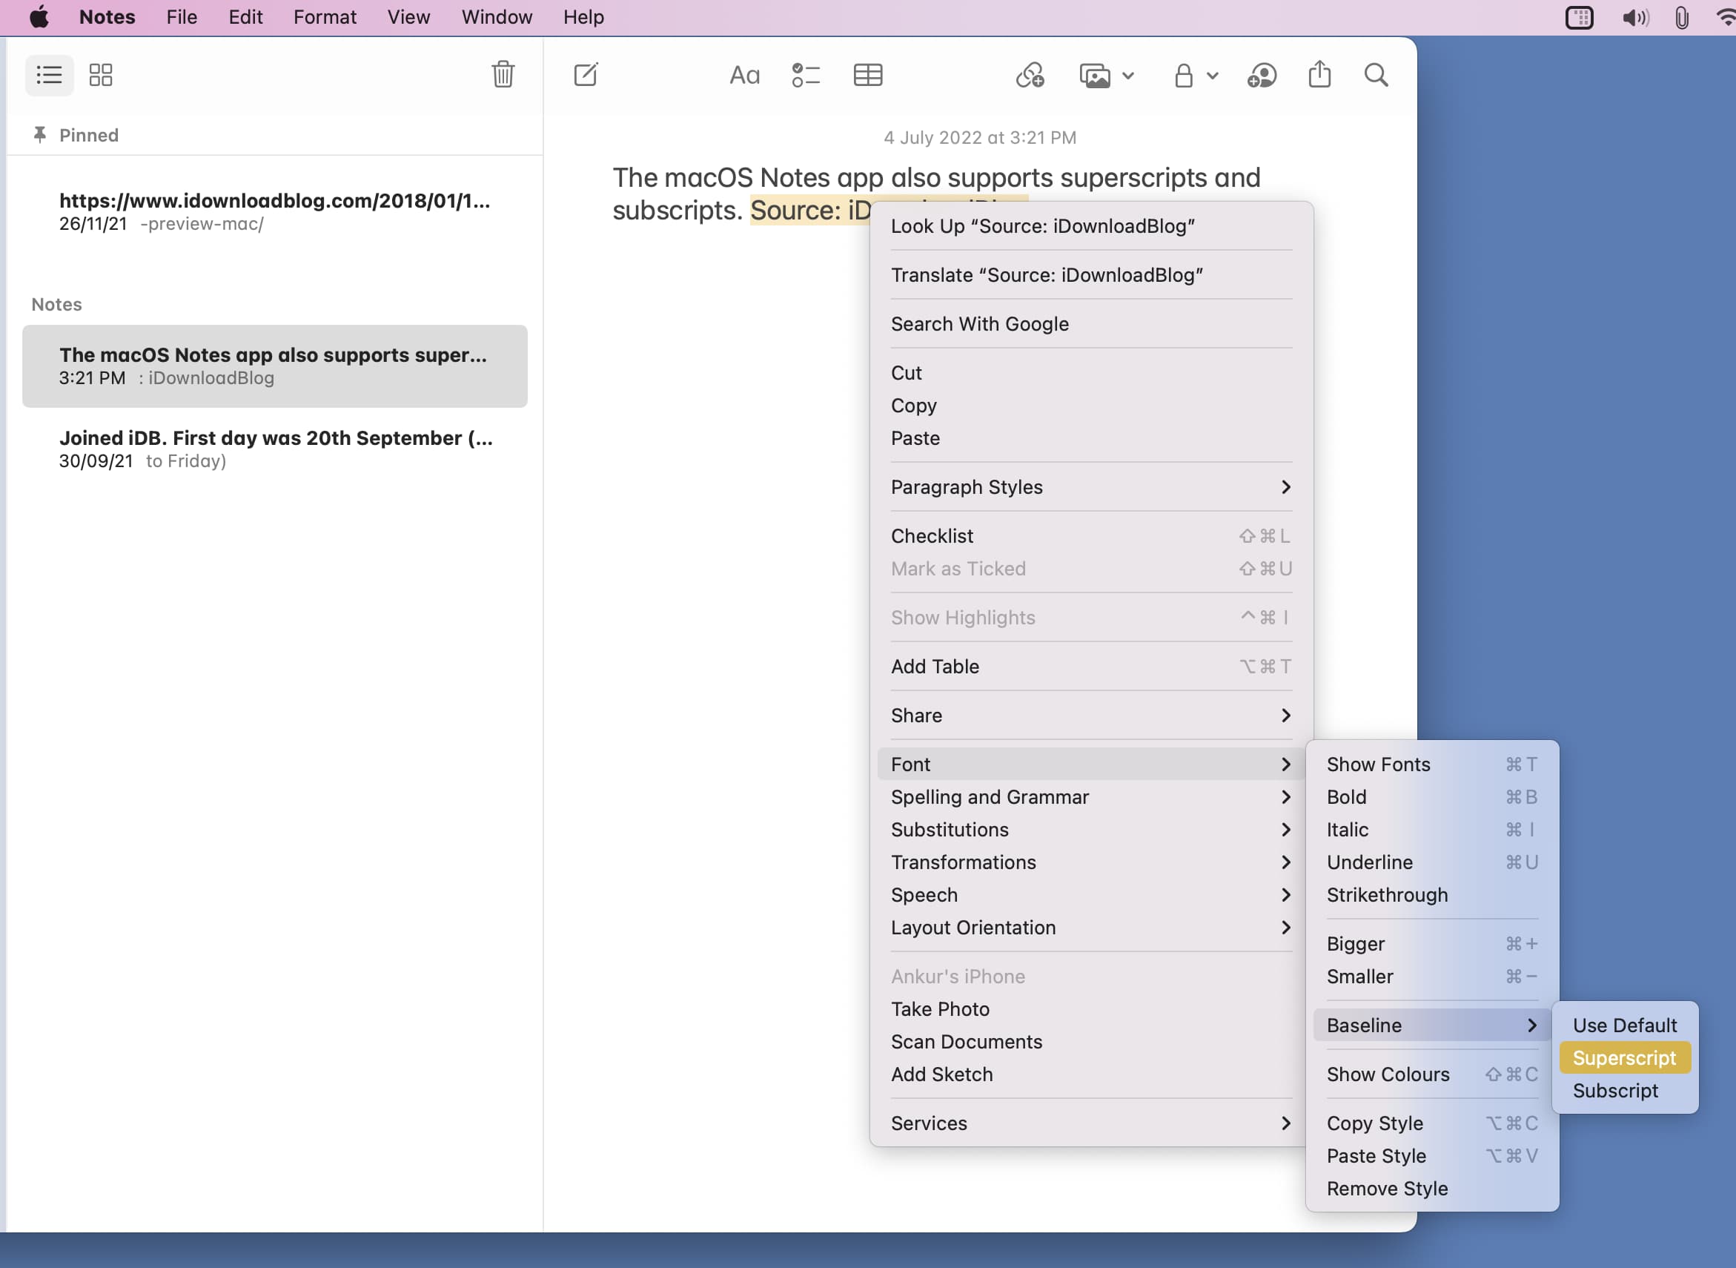Delete the selected note with trash icon
This screenshot has width=1736, height=1268.
(x=503, y=74)
